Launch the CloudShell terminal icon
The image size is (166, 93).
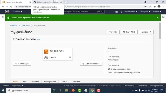[116, 12]
